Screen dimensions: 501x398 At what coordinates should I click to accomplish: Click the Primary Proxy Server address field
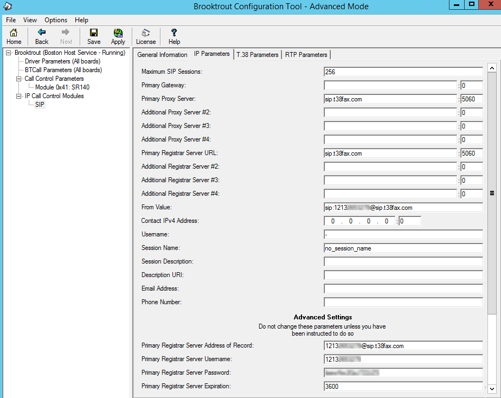pyautogui.click(x=390, y=99)
